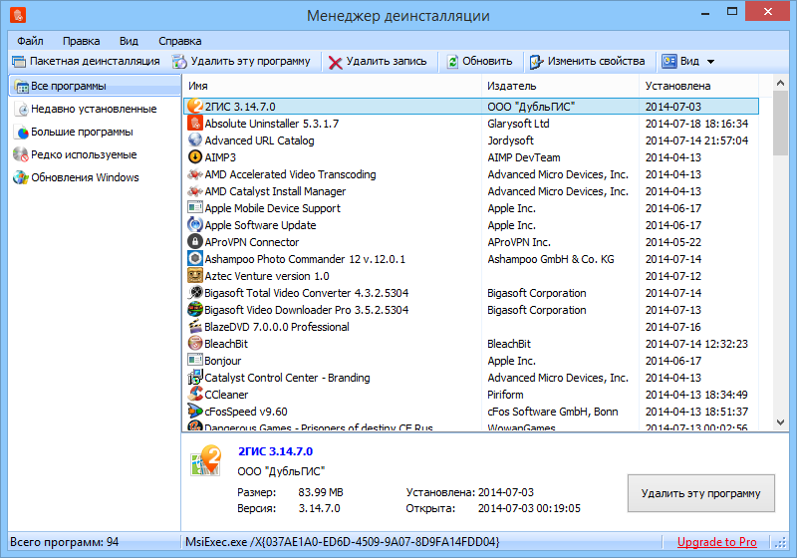Click the Недавно установленные sidebar icon
Viewport: 797px width, 558px height.
point(21,109)
